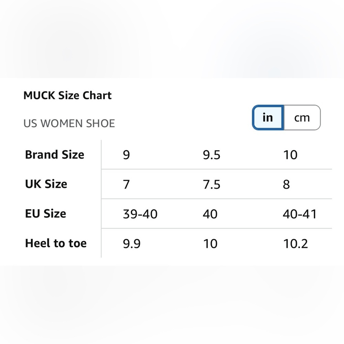Click brand size 9 cell
The image size is (344, 344).
tap(126, 155)
